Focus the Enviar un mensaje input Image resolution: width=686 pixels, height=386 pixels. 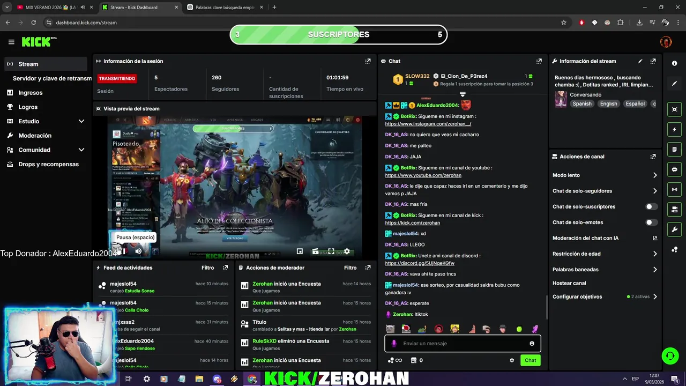(463, 344)
